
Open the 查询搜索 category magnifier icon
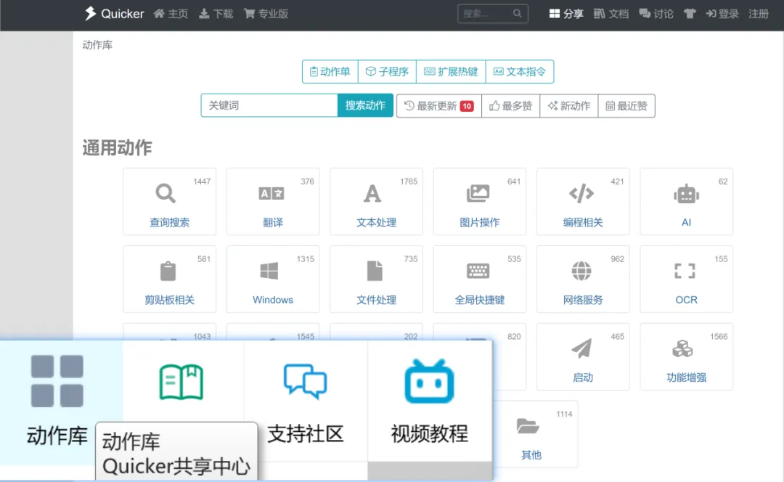[x=166, y=193]
